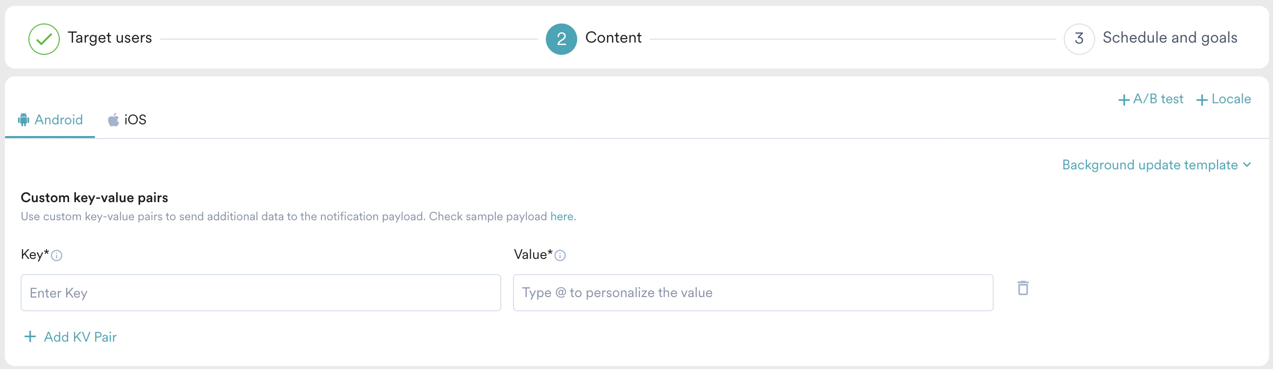
Task: Go to Target users step
Action: (110, 38)
